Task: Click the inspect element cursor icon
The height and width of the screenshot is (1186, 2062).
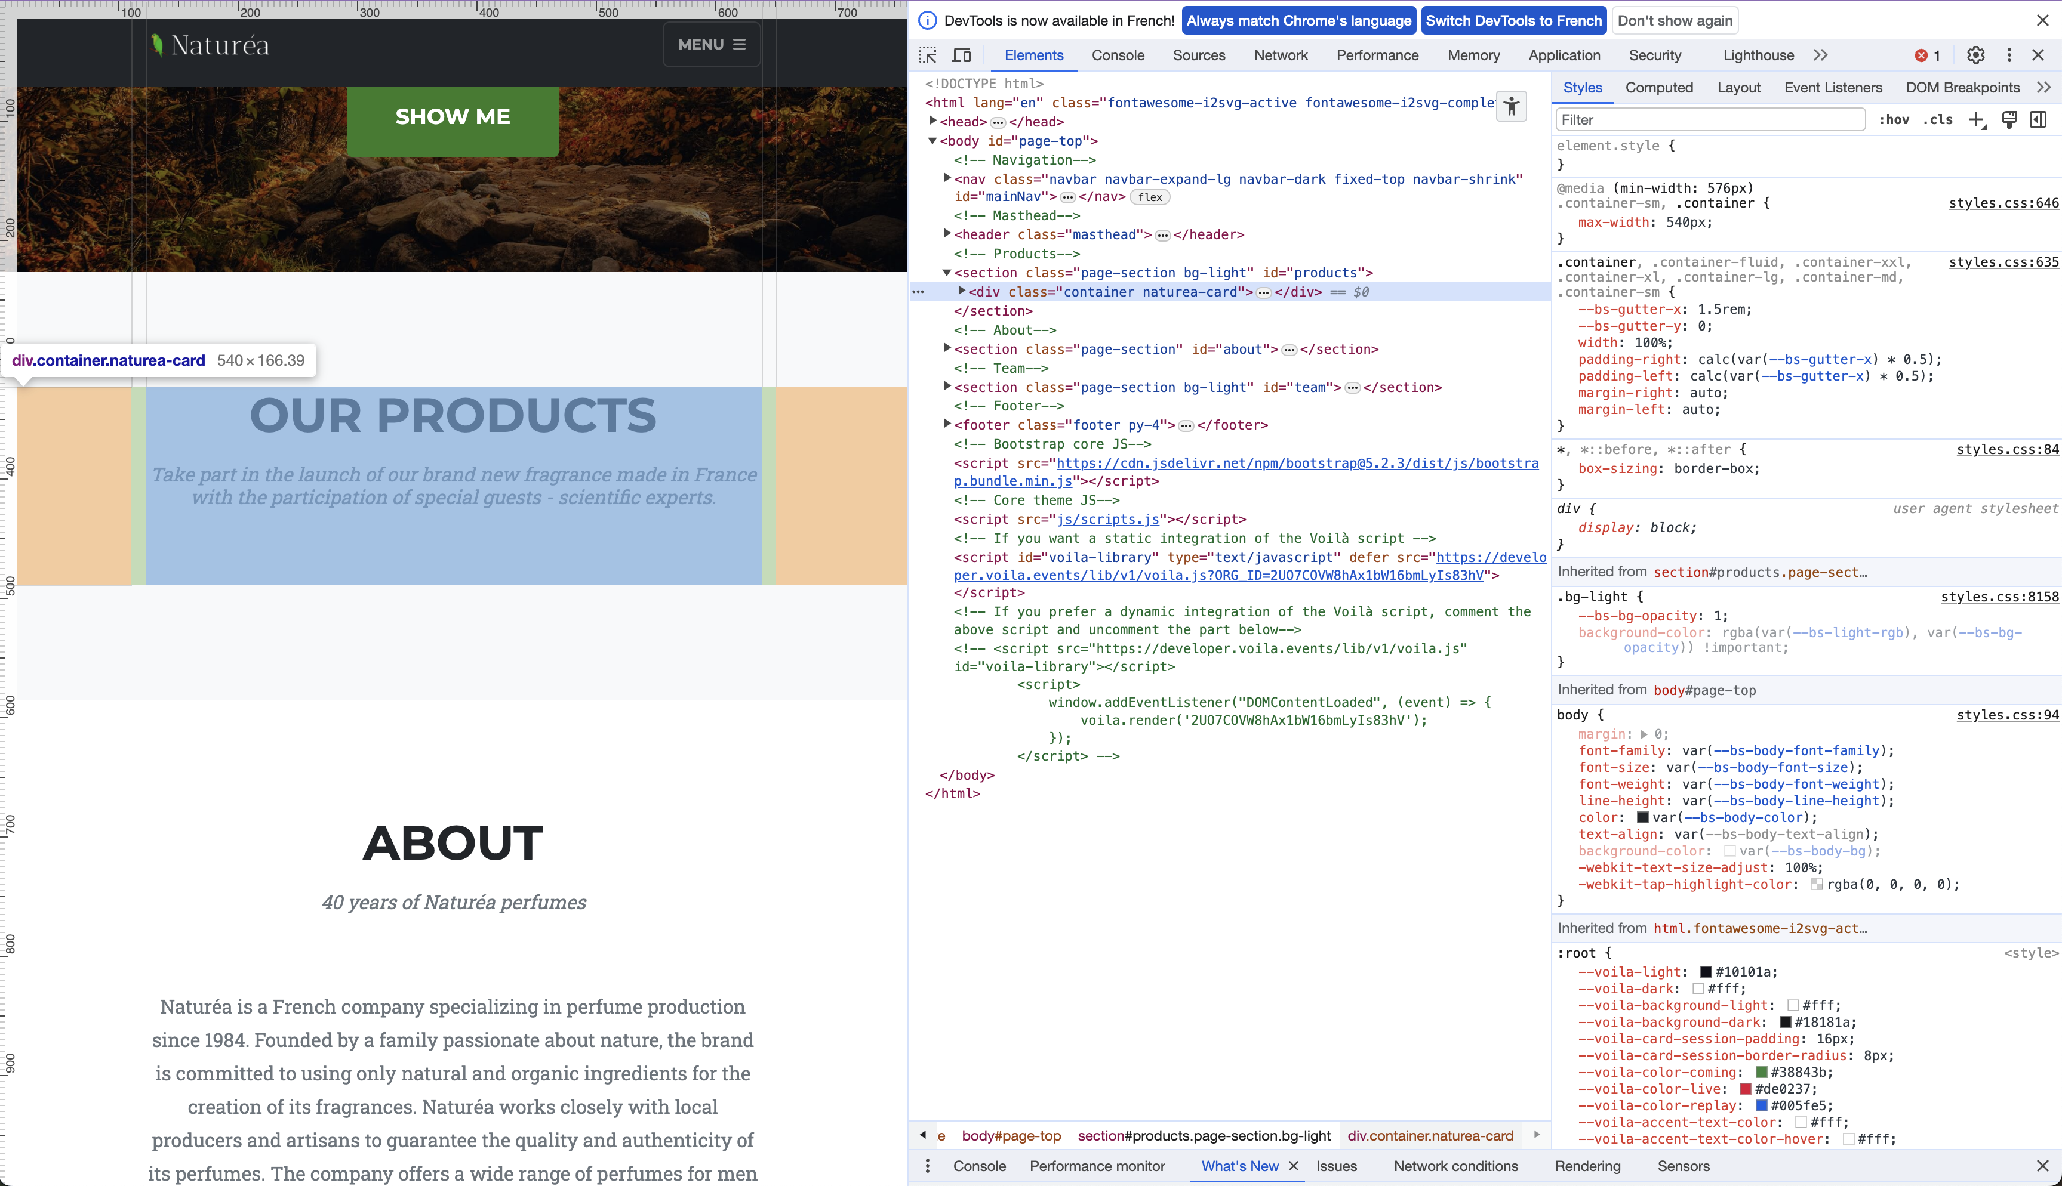Action: pyautogui.click(x=928, y=55)
